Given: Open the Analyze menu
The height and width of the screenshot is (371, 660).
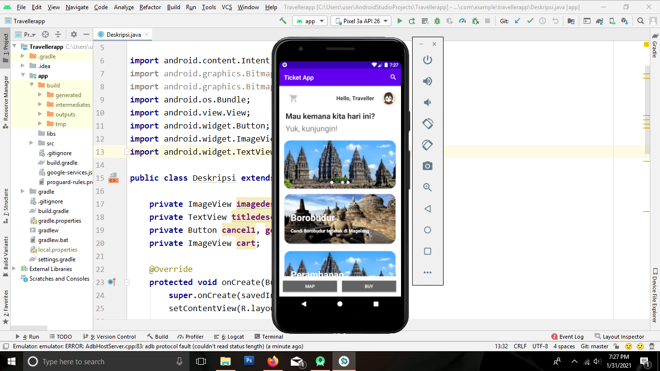Looking at the screenshot, I should tap(124, 7).
